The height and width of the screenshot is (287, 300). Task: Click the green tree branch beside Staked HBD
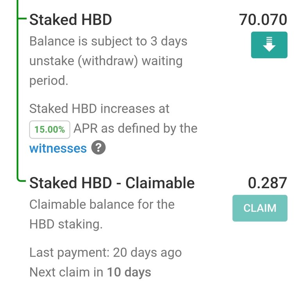[22, 18]
